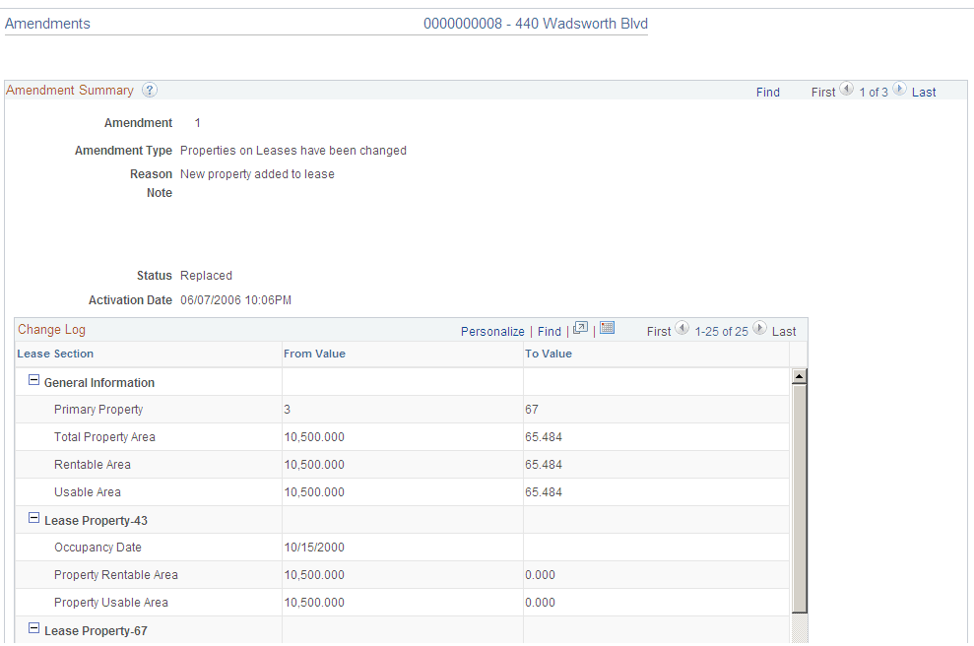Go to the previous Change Log page arrow
Viewport: 974px width, 646px height.
(x=682, y=329)
